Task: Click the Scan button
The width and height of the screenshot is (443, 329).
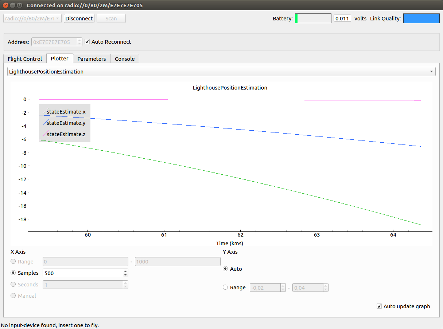Action: coord(111,19)
